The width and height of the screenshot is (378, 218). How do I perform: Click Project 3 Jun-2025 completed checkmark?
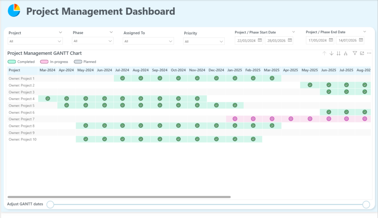pos(329,91)
